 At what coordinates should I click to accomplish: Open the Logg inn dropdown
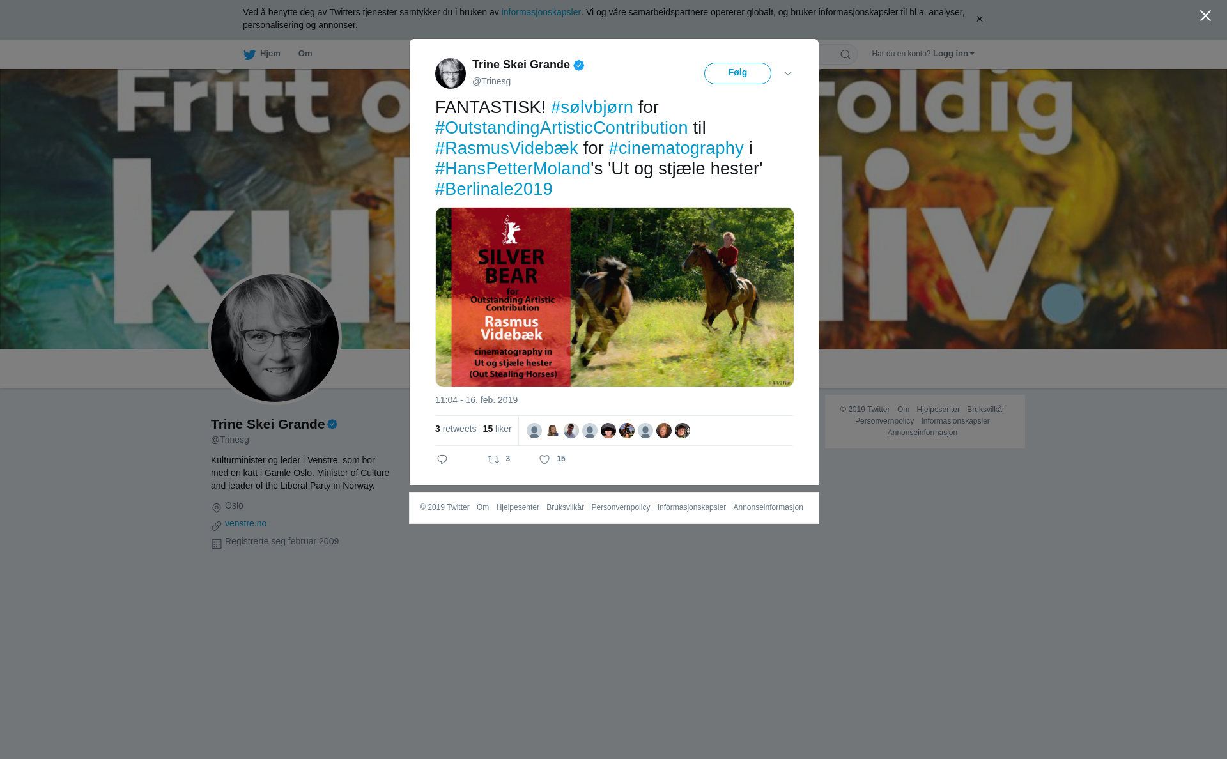click(x=953, y=54)
